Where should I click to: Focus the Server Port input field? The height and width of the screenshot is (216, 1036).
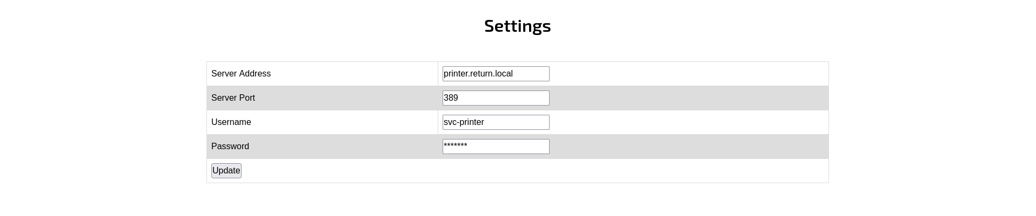[496, 98]
